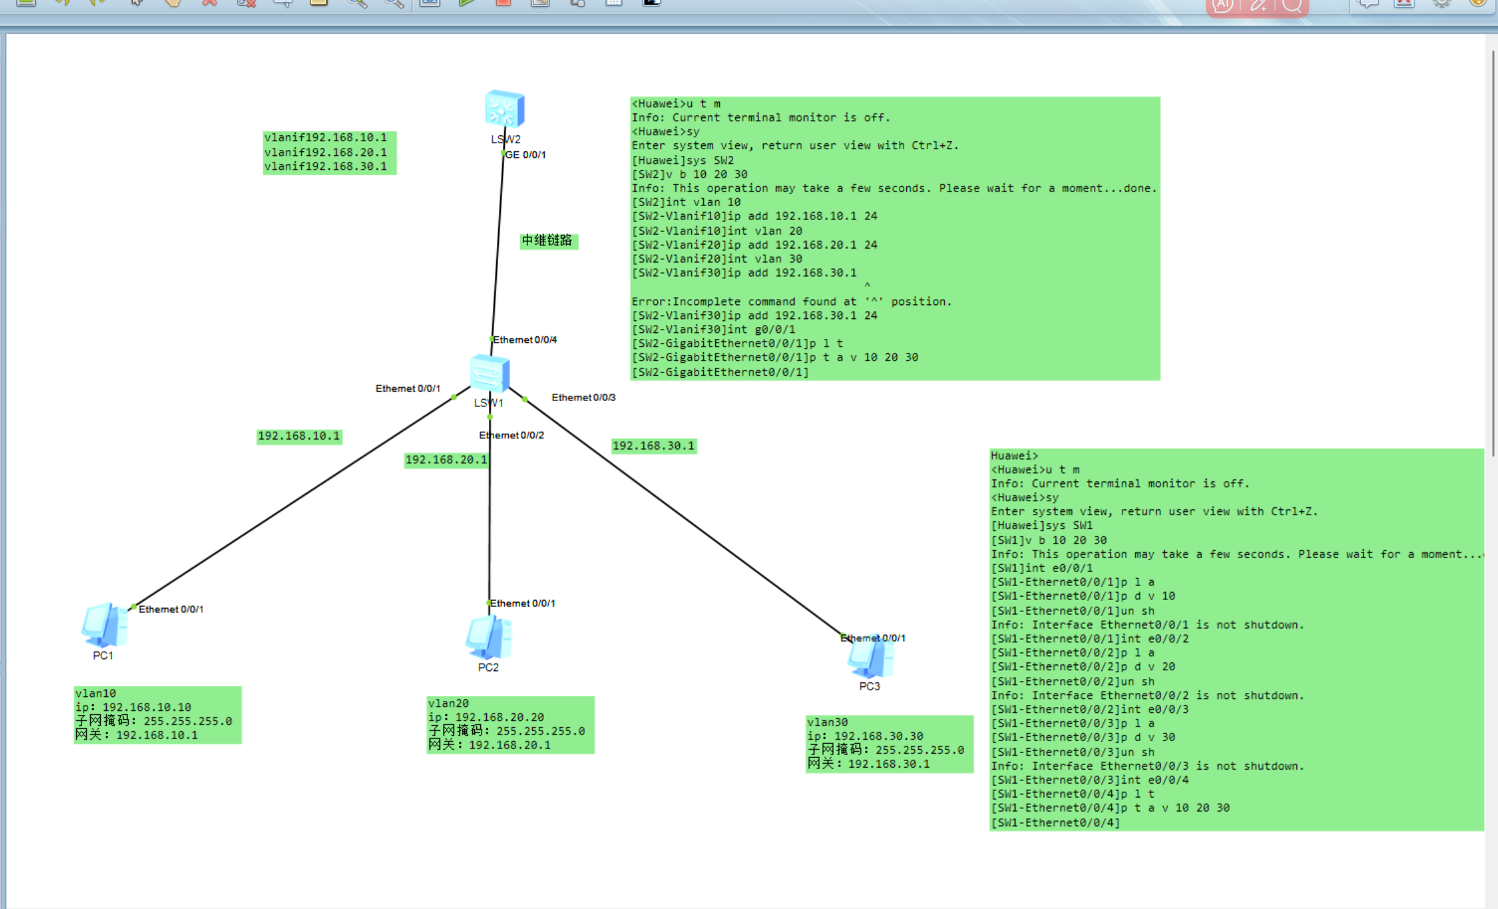This screenshot has width=1498, height=909.
Task: Select the '192.168.20.1' note on canvas
Action: 446,460
